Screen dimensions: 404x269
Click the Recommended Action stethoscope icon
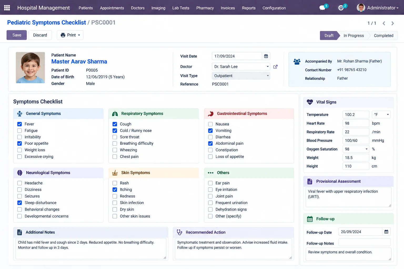point(179,232)
